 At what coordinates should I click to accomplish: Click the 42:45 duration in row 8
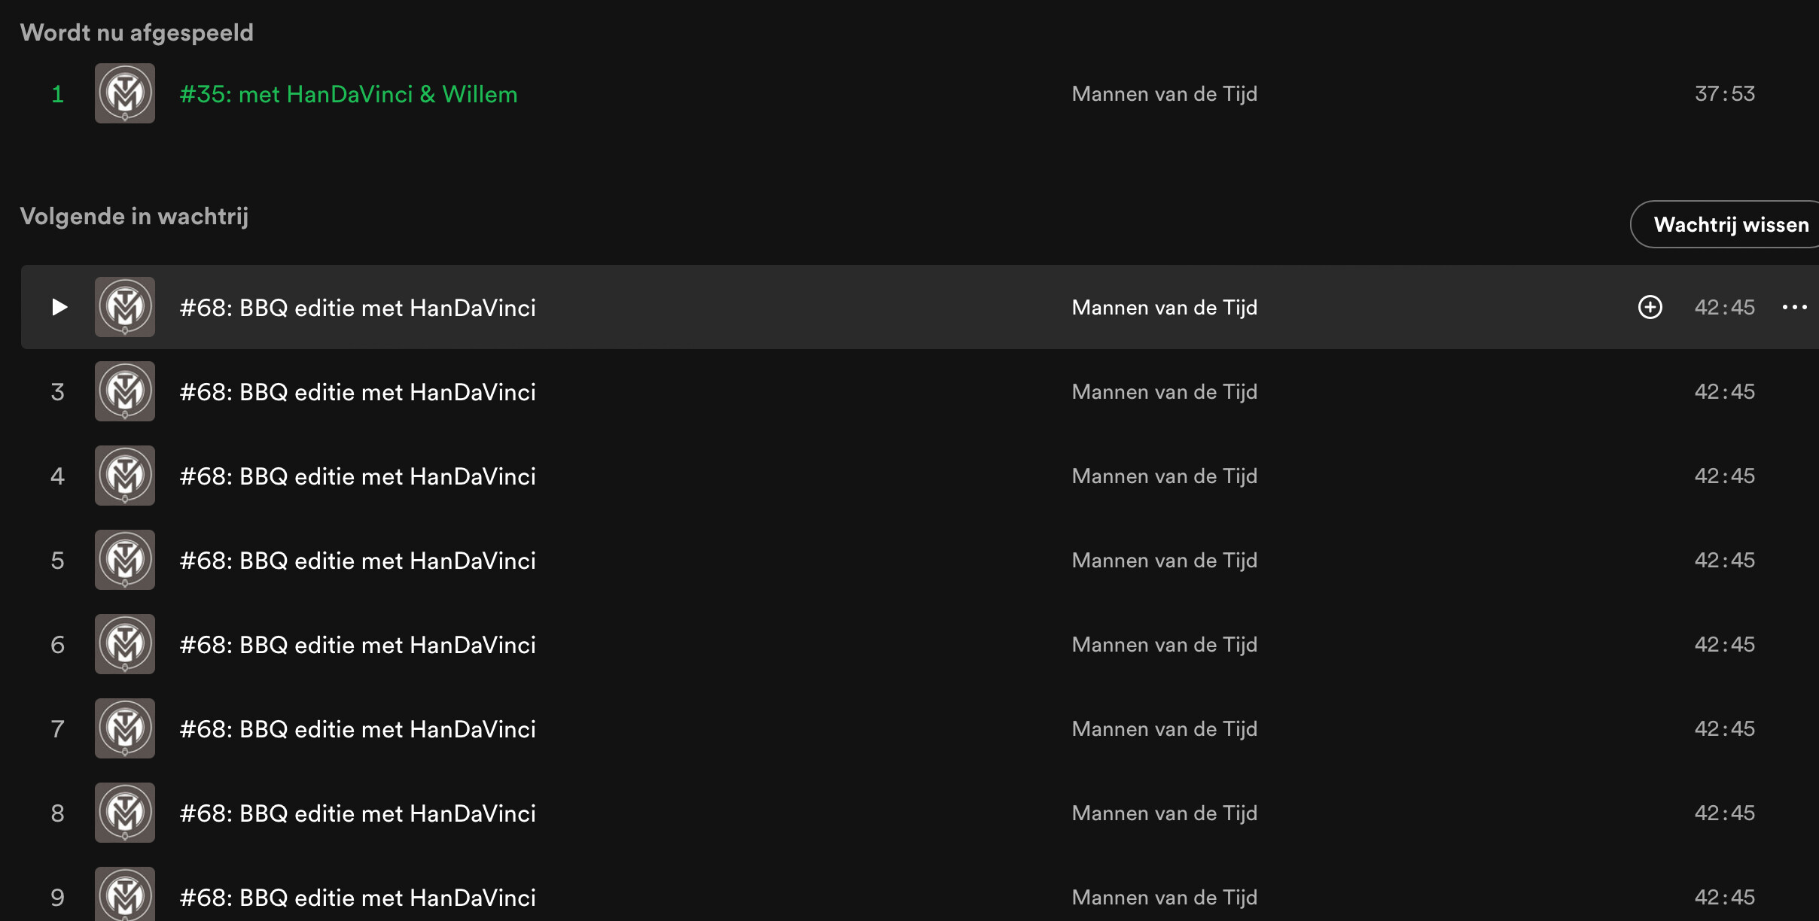click(1725, 813)
